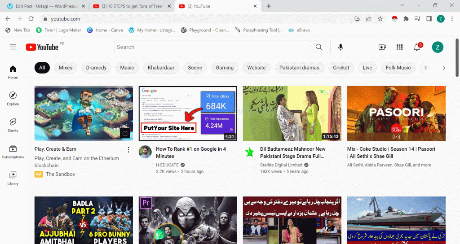This screenshot has height=244, width=460.
Task: Open YouTube apps grid icon
Action: (399, 47)
